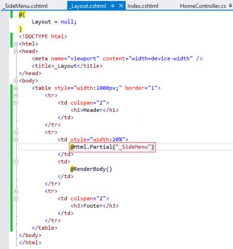Click on the text Layout = null;
Viewport: 233px width, 249px height.
point(54,22)
